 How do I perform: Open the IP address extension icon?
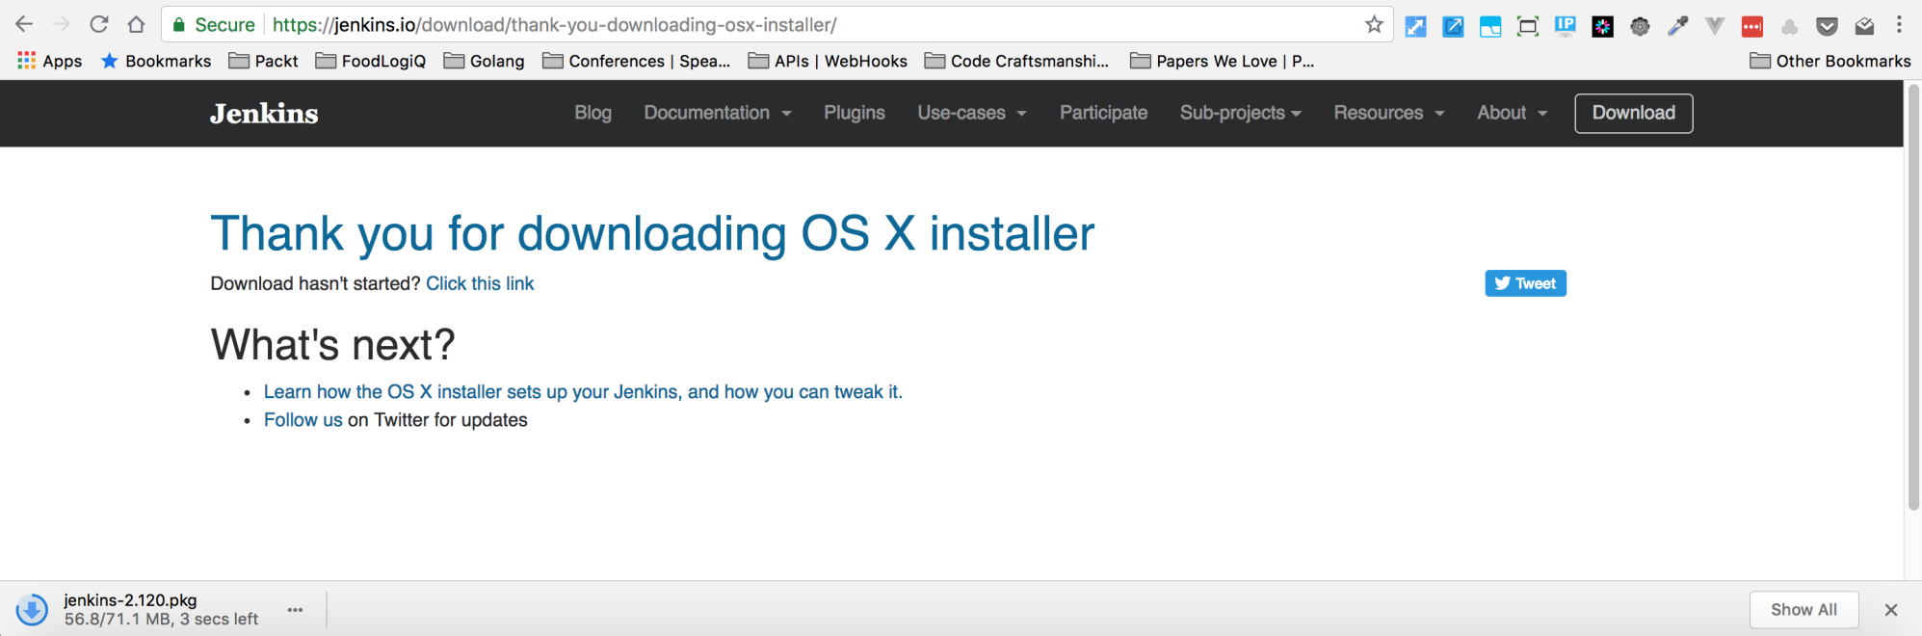point(1566,27)
